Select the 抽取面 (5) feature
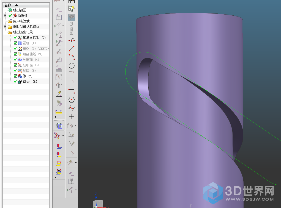 click(31, 65)
